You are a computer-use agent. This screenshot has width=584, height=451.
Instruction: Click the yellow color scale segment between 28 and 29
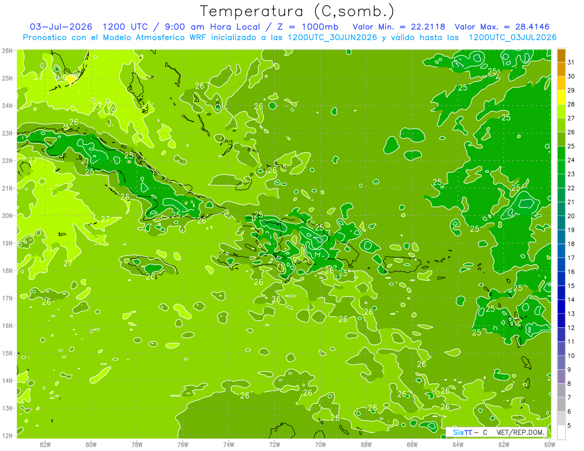561,97
